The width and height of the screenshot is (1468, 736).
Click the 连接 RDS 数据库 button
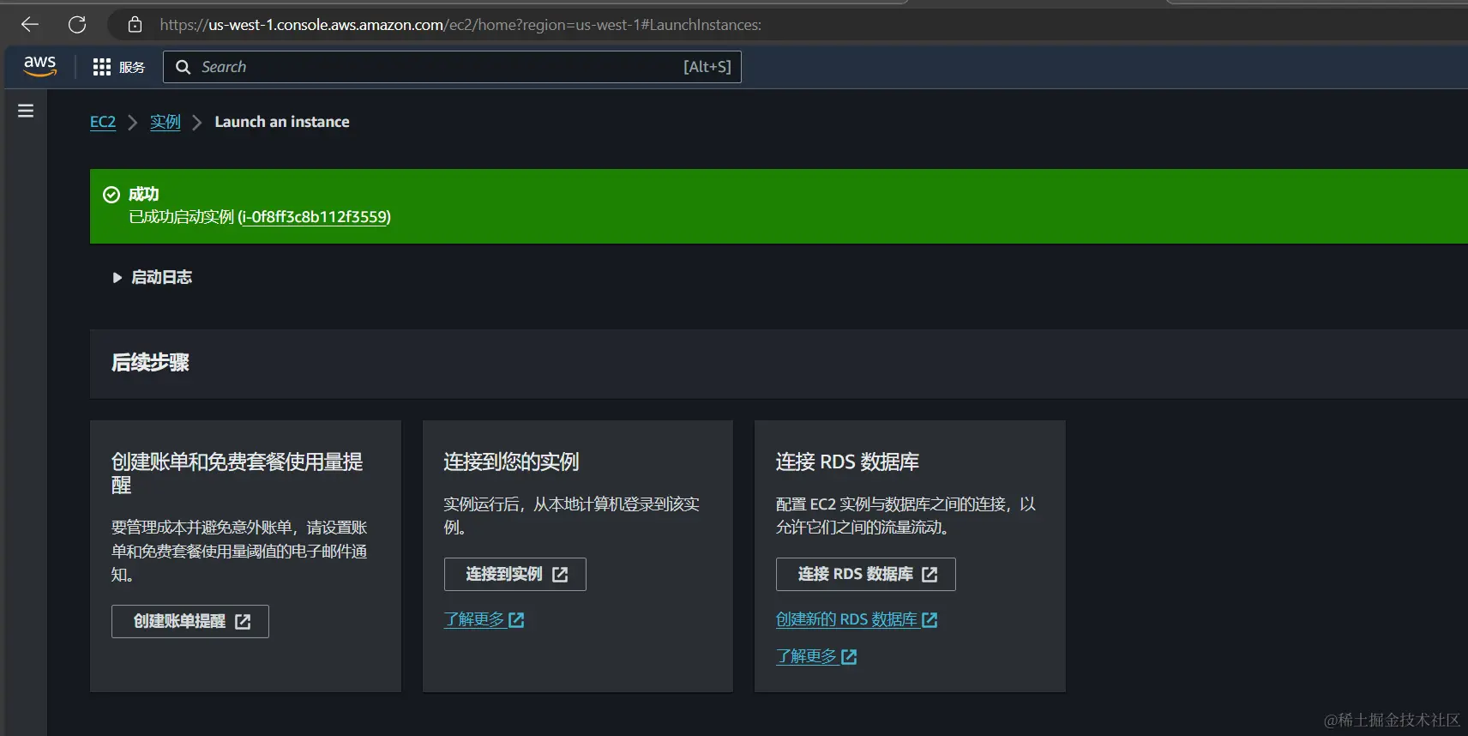tap(866, 574)
